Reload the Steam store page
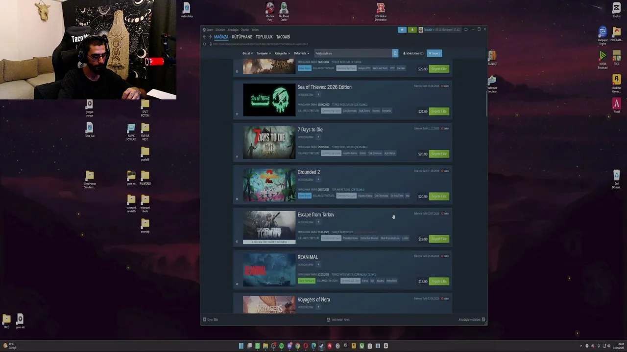 [205, 44]
